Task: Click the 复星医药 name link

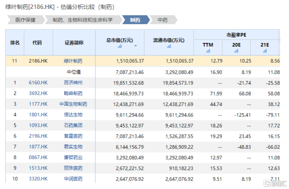Action: pos(73,136)
